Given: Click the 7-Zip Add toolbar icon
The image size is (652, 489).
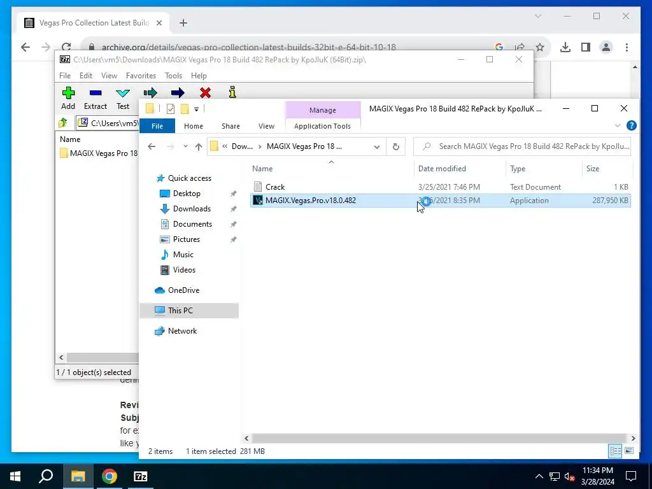Looking at the screenshot, I should (x=68, y=93).
